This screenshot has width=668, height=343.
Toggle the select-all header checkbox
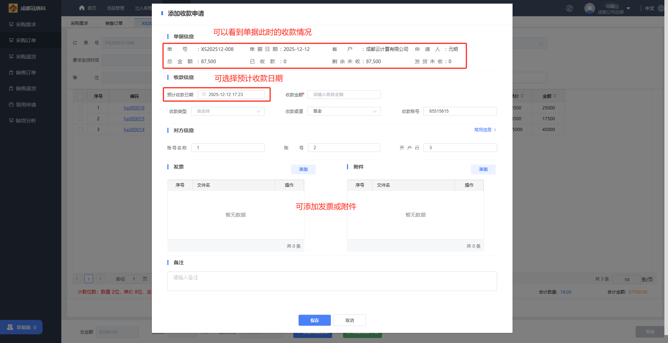80,96
